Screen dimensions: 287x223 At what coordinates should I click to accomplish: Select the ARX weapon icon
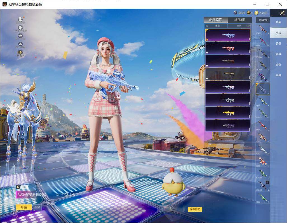point(263,198)
